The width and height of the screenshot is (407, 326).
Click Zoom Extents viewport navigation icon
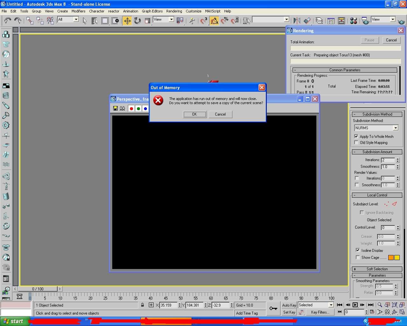coord(395,305)
